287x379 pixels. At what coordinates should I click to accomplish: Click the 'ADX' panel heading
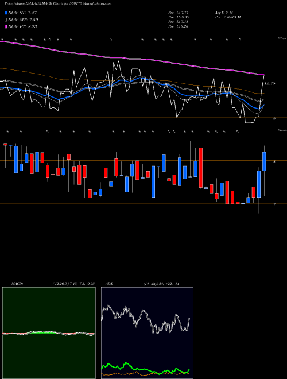coord(110,284)
